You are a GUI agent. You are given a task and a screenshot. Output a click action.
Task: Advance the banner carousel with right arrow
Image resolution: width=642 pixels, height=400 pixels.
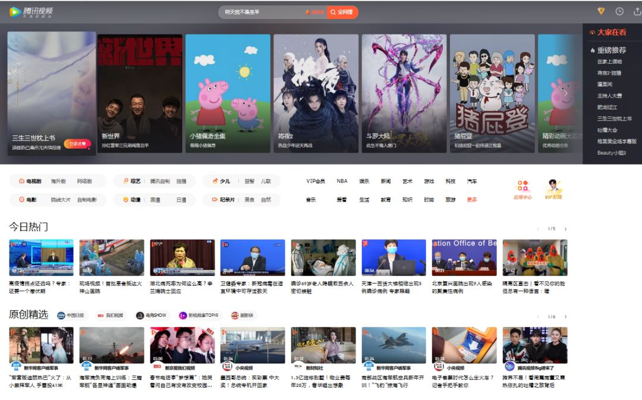(x=565, y=94)
